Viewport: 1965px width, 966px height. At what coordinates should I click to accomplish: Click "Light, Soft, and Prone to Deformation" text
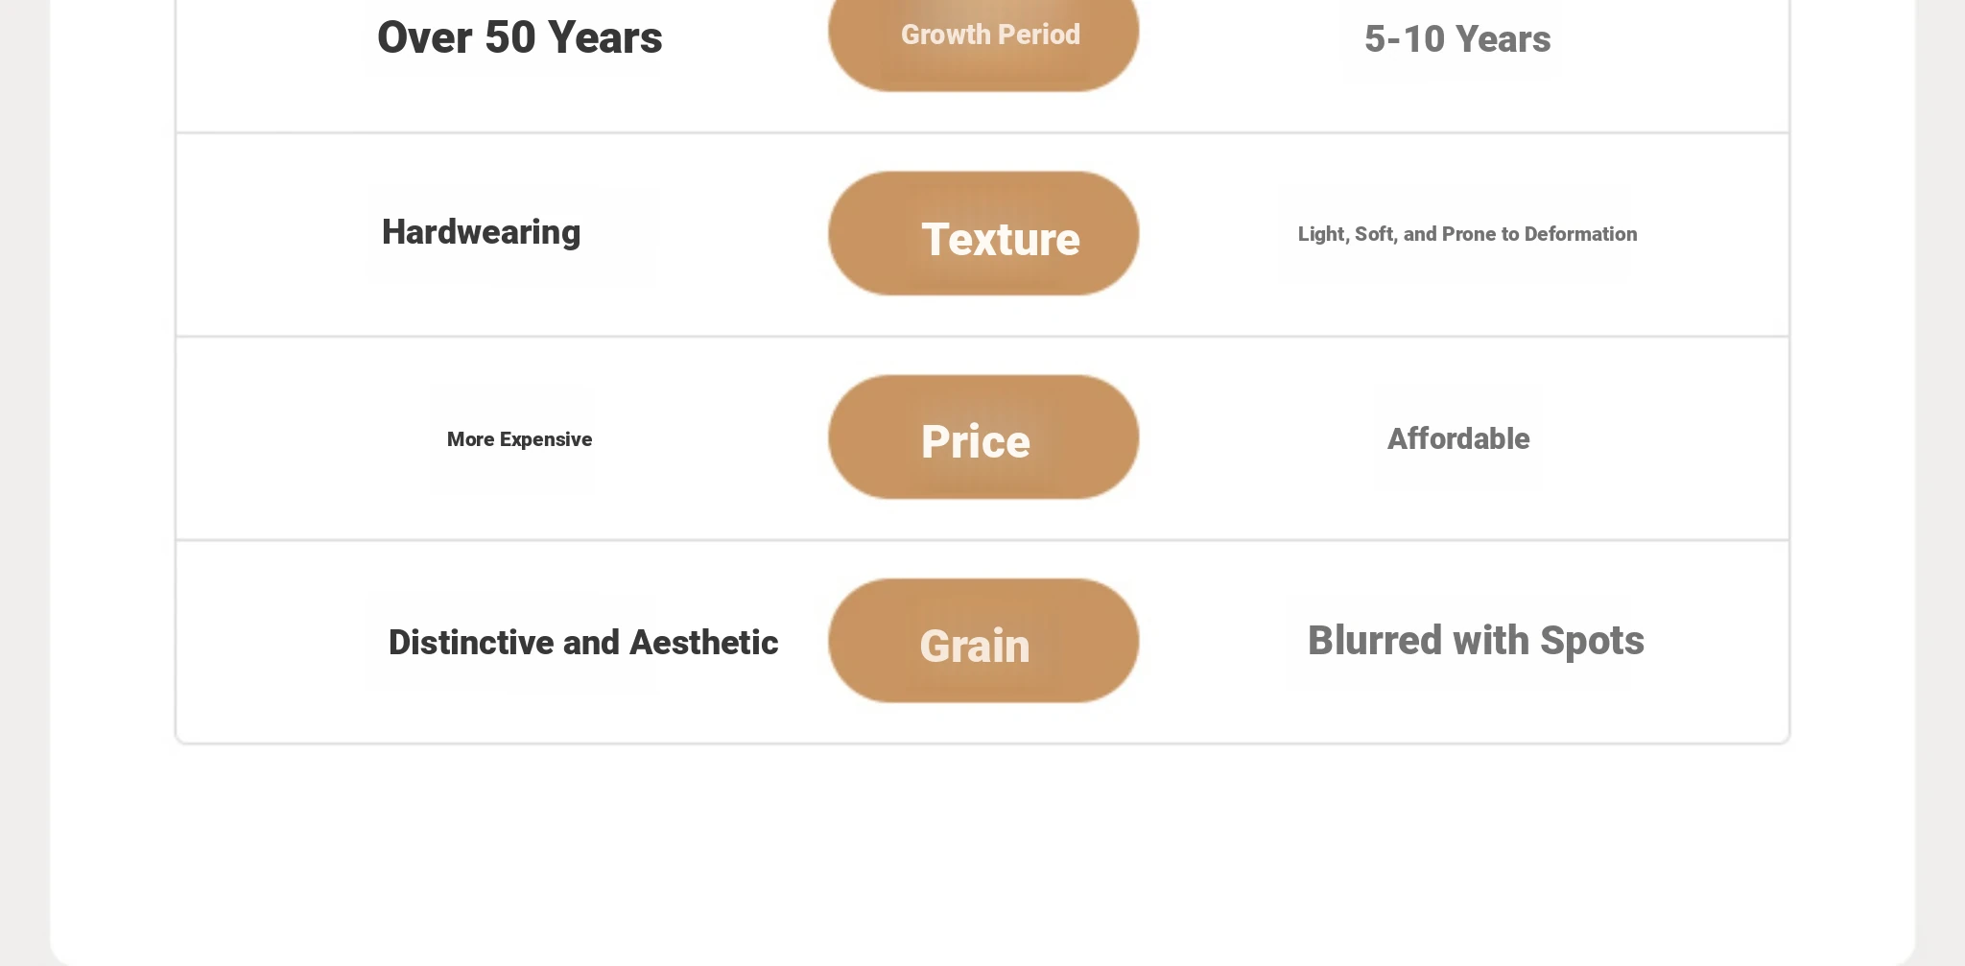click(1467, 234)
